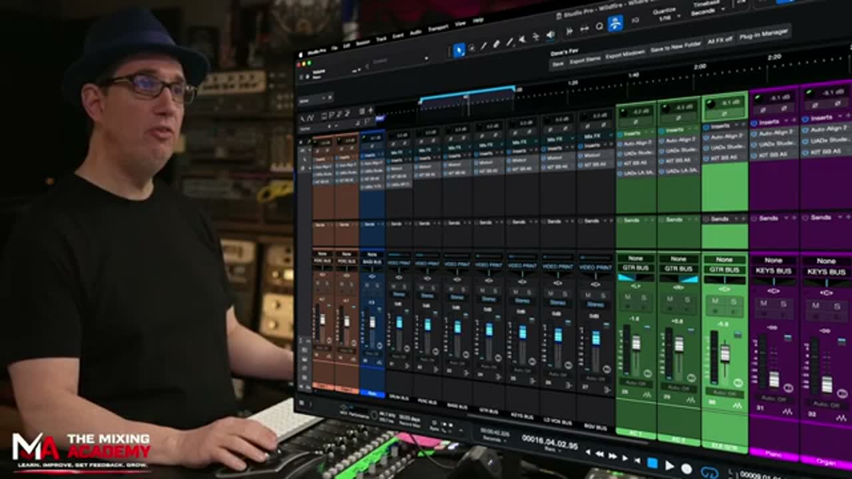
Task: Solo the ELE GTR channel
Action: pos(733,301)
